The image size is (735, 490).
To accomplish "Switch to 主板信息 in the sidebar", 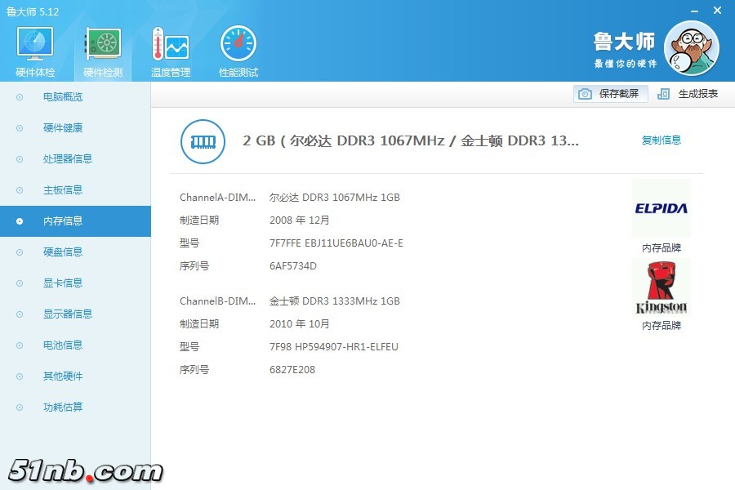I will [x=63, y=190].
